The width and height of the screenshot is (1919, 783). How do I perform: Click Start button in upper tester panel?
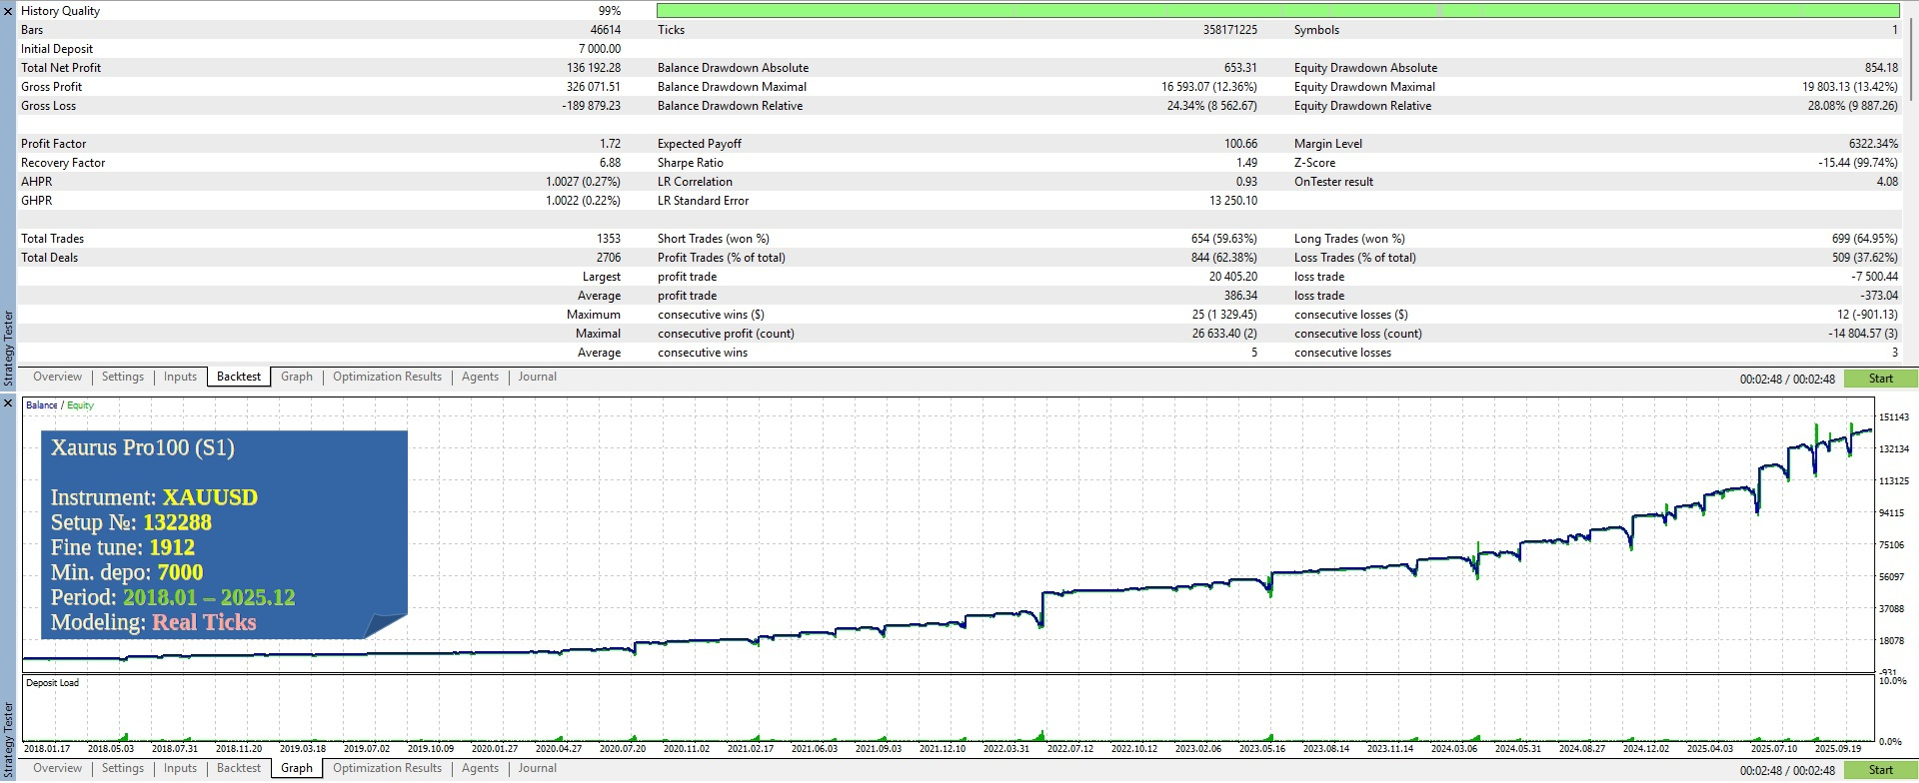pos(1880,379)
